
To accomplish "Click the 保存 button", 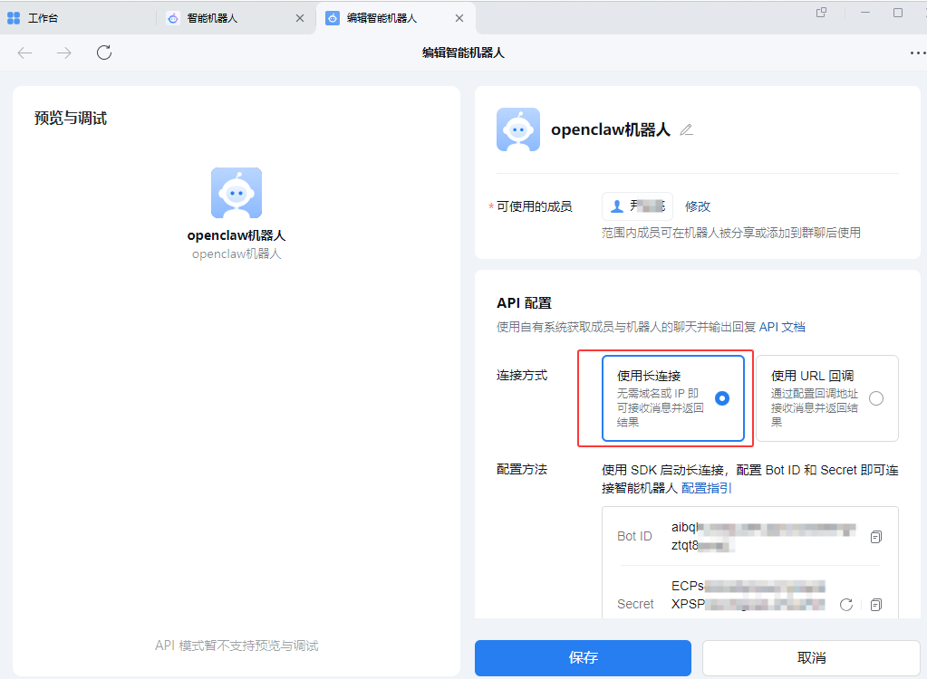I will (x=583, y=658).
